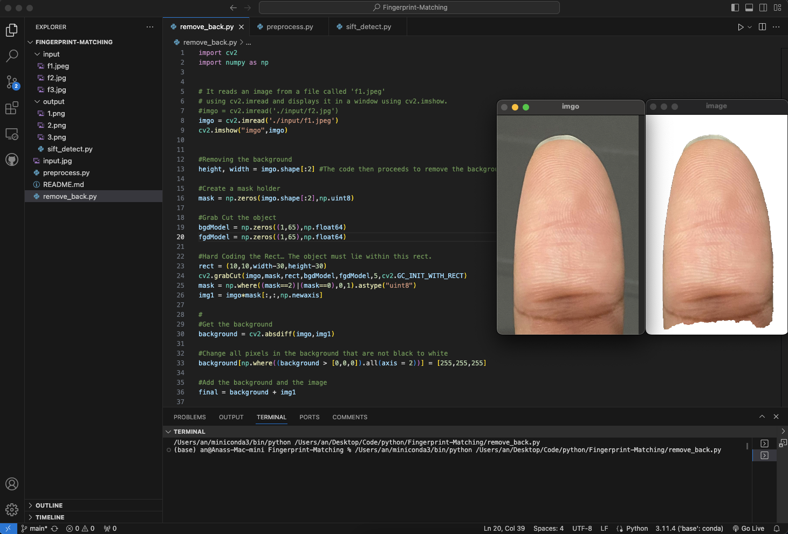The height and width of the screenshot is (534, 788).
Task: Open the GitHub icon in activity bar
Action: click(12, 159)
